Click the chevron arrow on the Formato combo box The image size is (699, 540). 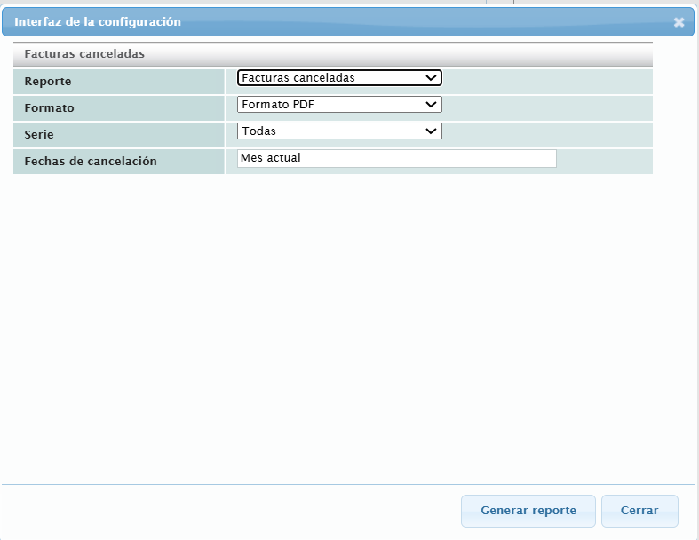pyautogui.click(x=432, y=105)
